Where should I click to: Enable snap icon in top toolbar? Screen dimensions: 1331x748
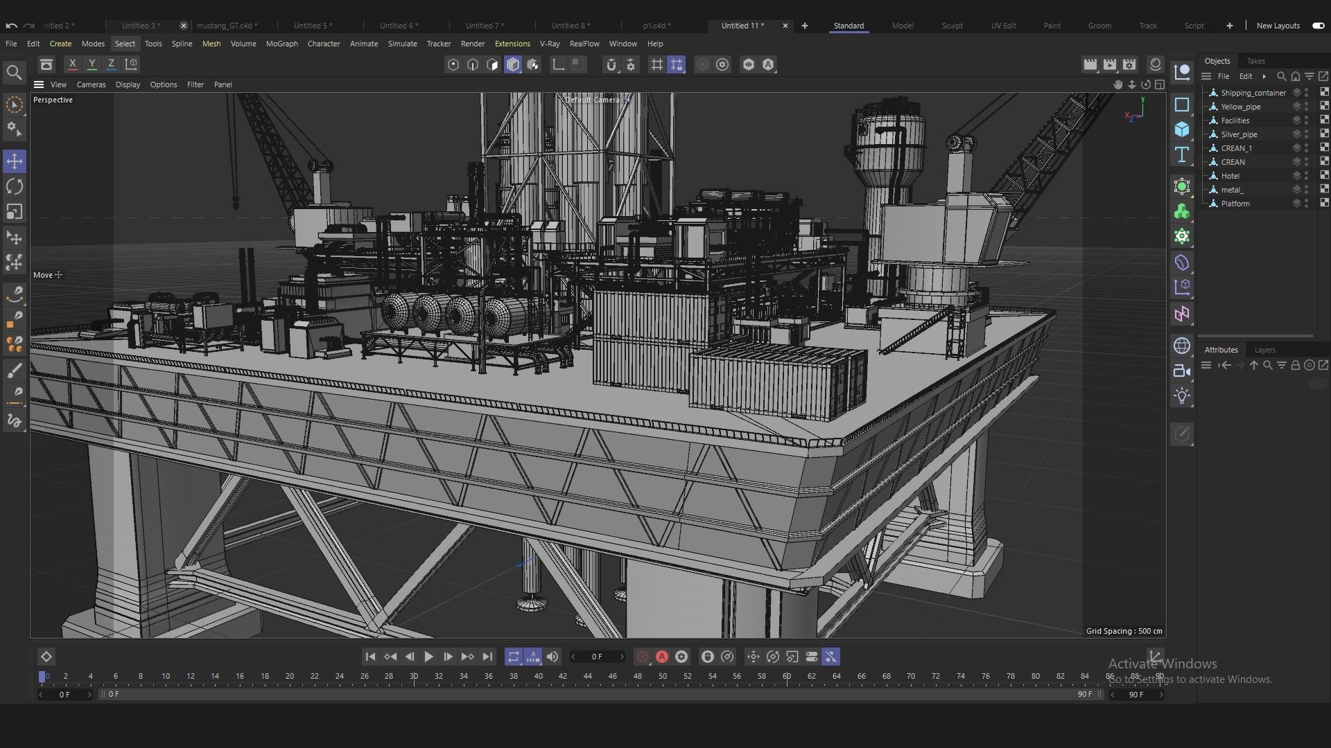611,64
